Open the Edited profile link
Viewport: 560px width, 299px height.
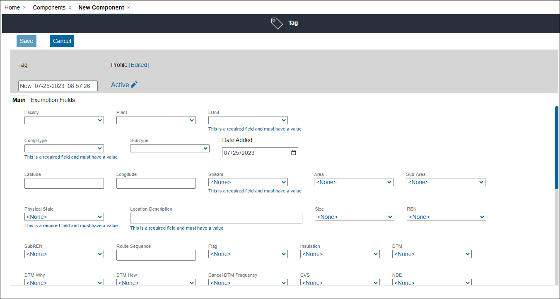[139, 65]
